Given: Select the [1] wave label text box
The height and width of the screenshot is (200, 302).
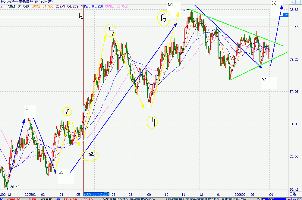Looking at the screenshot, I should [30, 111].
